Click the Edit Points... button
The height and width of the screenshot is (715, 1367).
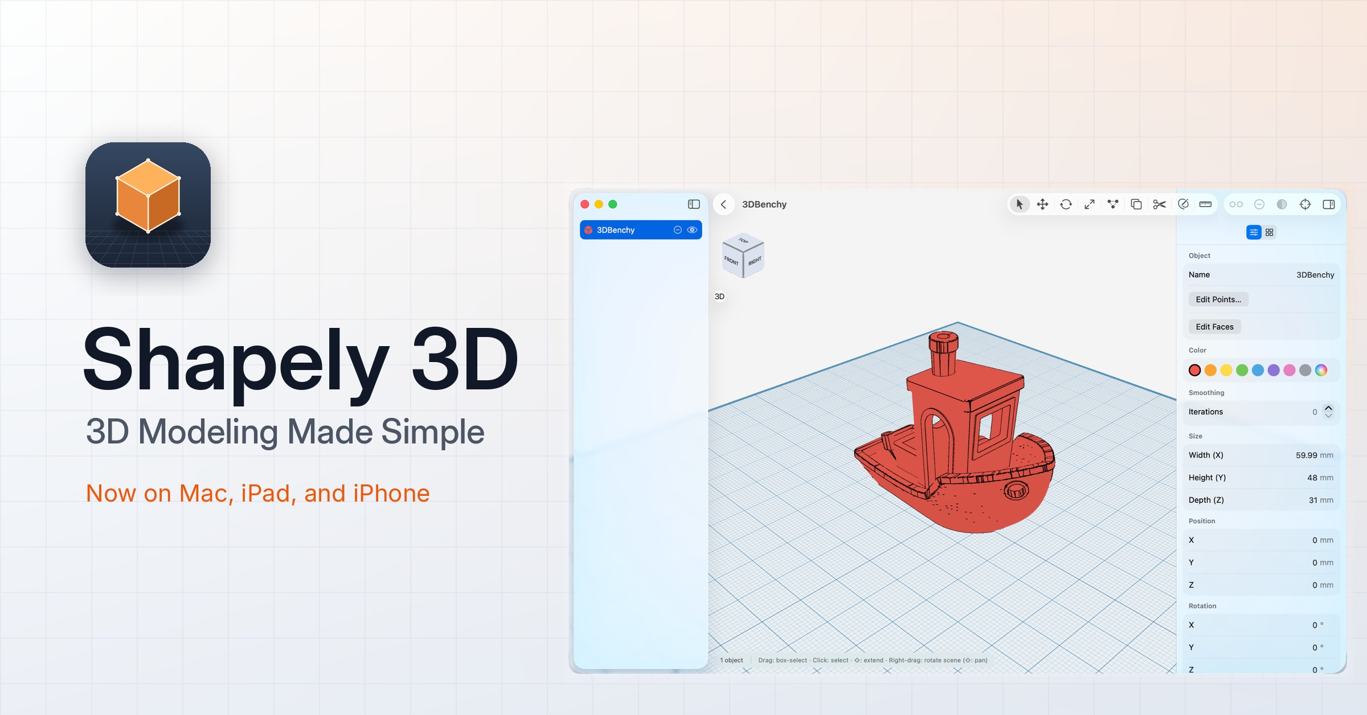[1218, 299]
